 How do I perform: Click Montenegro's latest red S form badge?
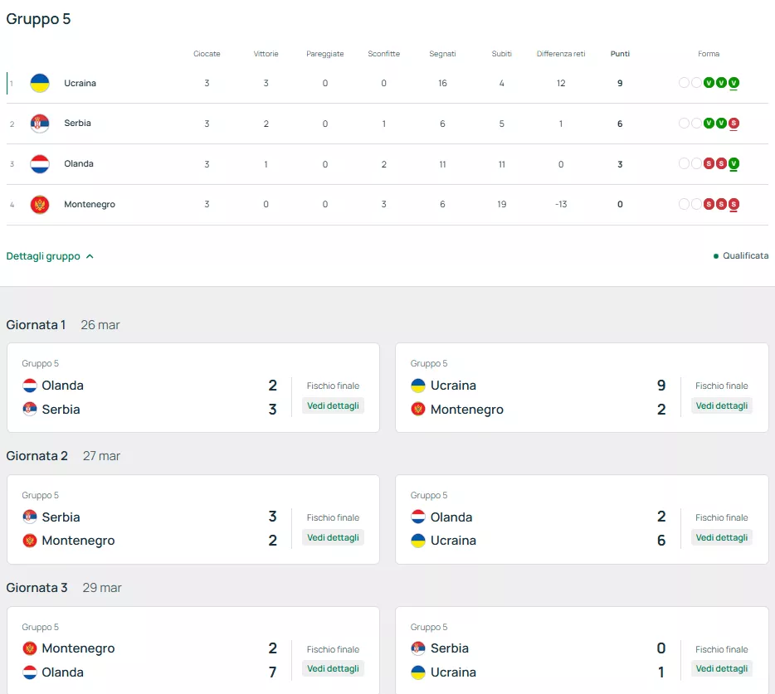(x=734, y=205)
